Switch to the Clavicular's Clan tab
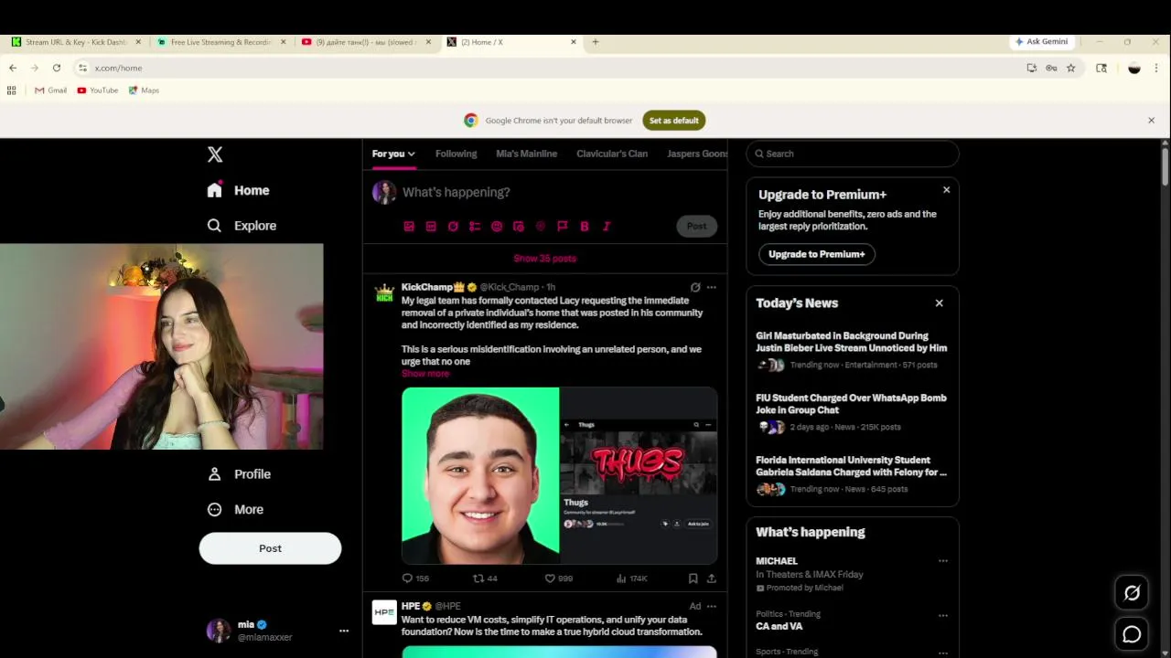The width and height of the screenshot is (1171, 658). (612, 154)
